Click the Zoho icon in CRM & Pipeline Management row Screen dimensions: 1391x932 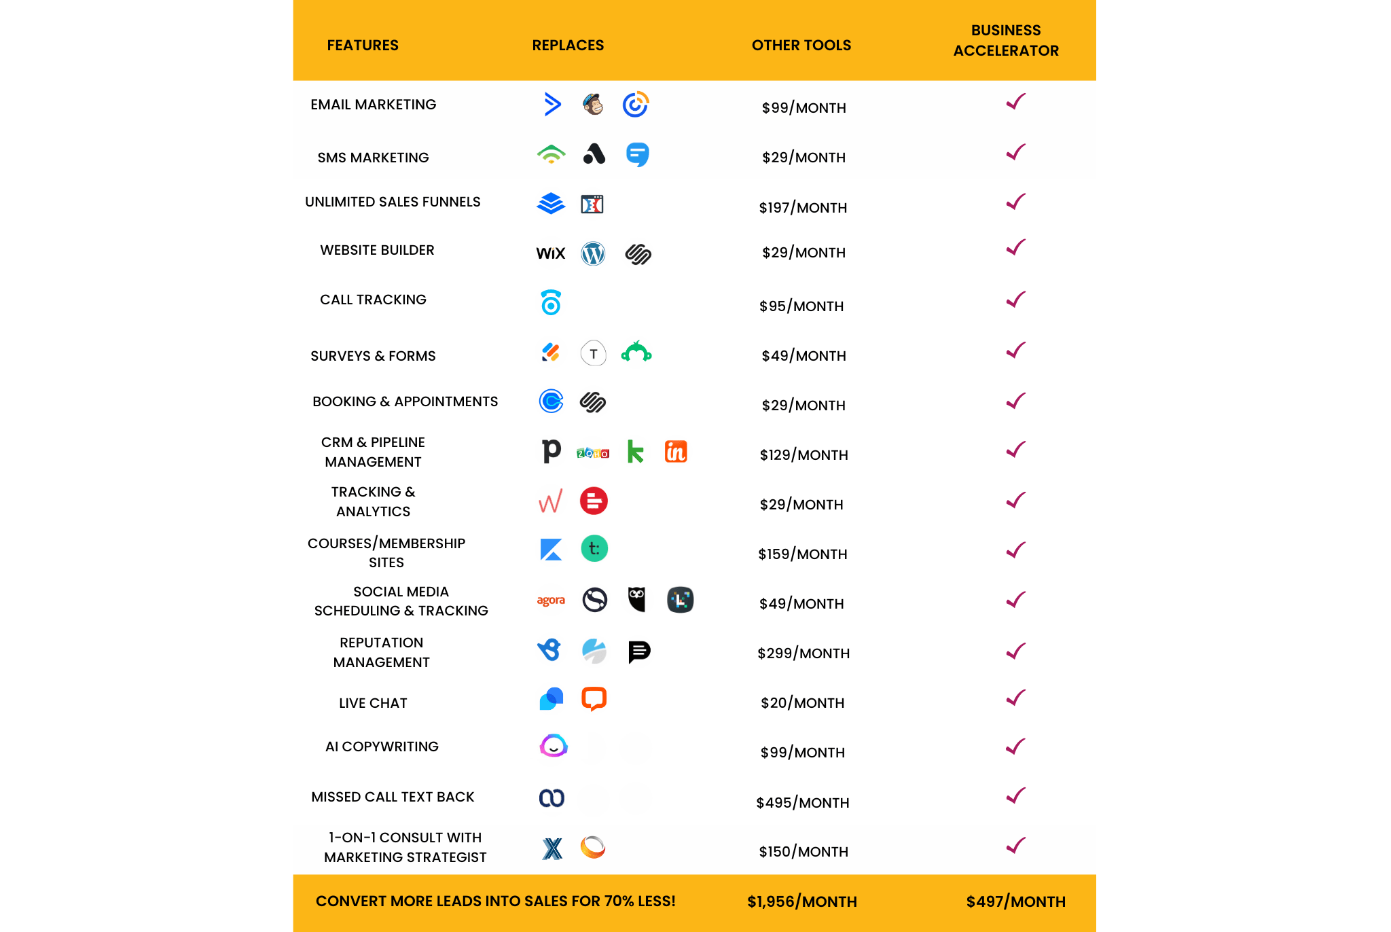[x=592, y=454]
